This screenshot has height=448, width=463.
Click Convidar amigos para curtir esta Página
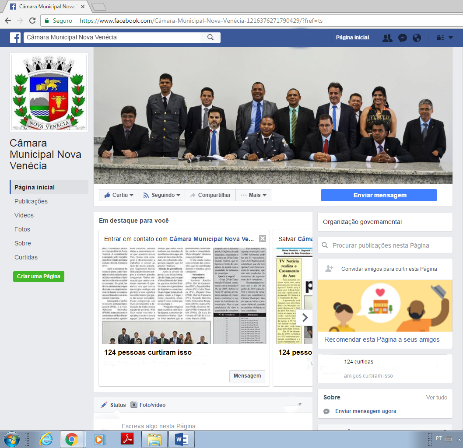pyautogui.click(x=389, y=269)
